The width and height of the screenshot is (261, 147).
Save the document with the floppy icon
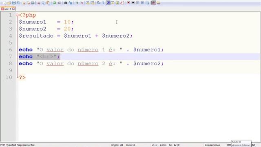click(x=14, y=3)
